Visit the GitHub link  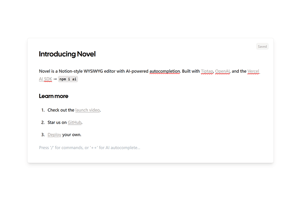pos(75,122)
